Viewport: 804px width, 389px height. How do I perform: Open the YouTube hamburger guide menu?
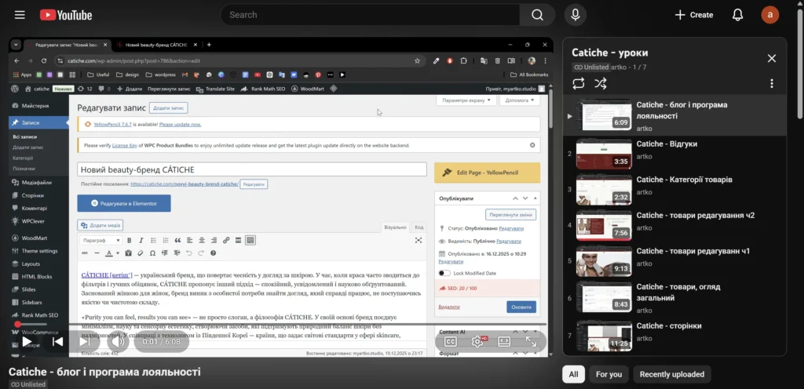(20, 15)
